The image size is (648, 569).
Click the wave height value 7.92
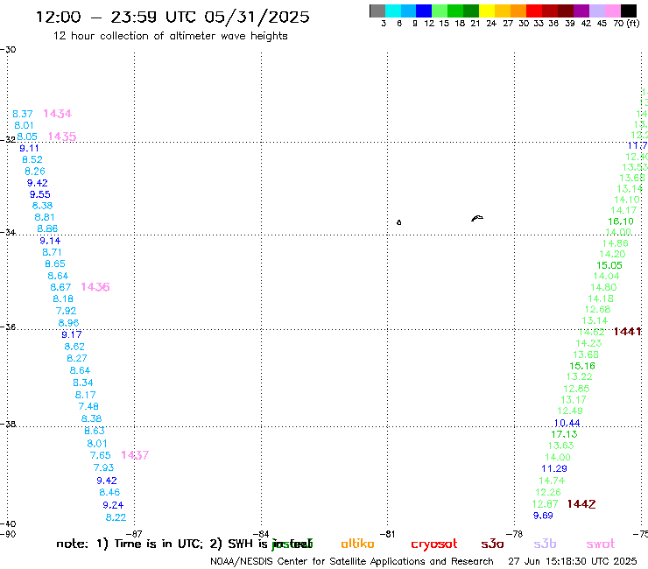(67, 311)
